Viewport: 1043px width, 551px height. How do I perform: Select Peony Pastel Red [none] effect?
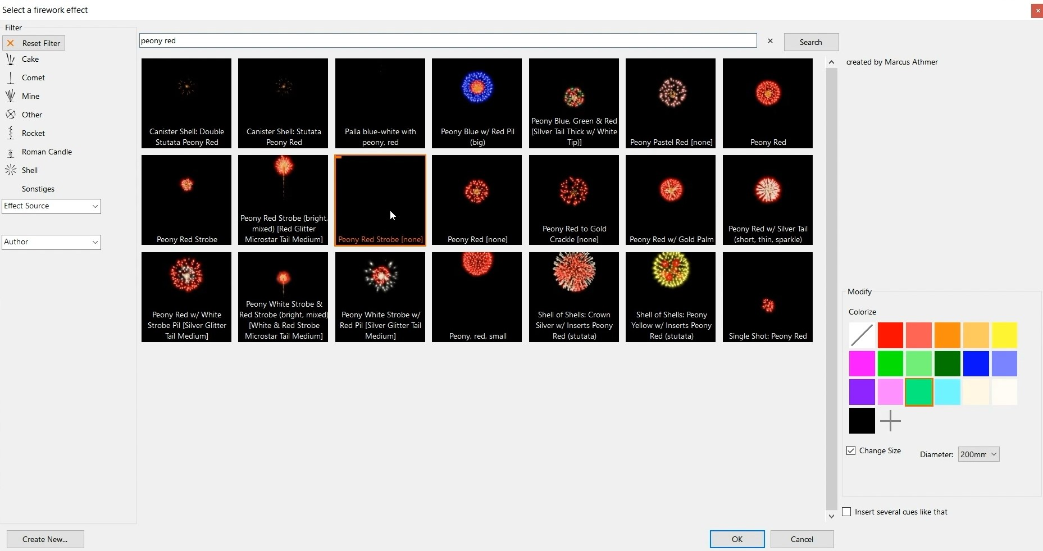671,103
